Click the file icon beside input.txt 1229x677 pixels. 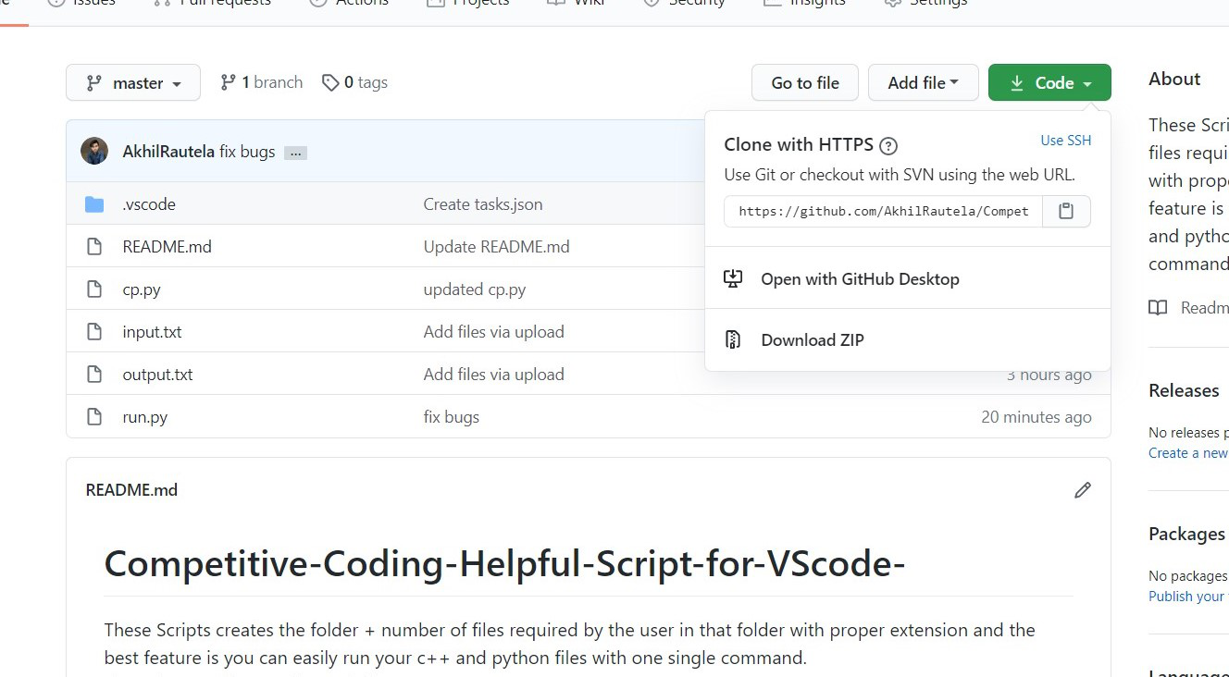point(94,332)
